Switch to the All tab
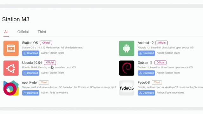 tap(6, 32)
